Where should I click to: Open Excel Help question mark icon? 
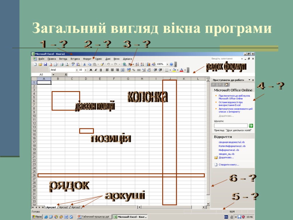(x=171, y=64)
